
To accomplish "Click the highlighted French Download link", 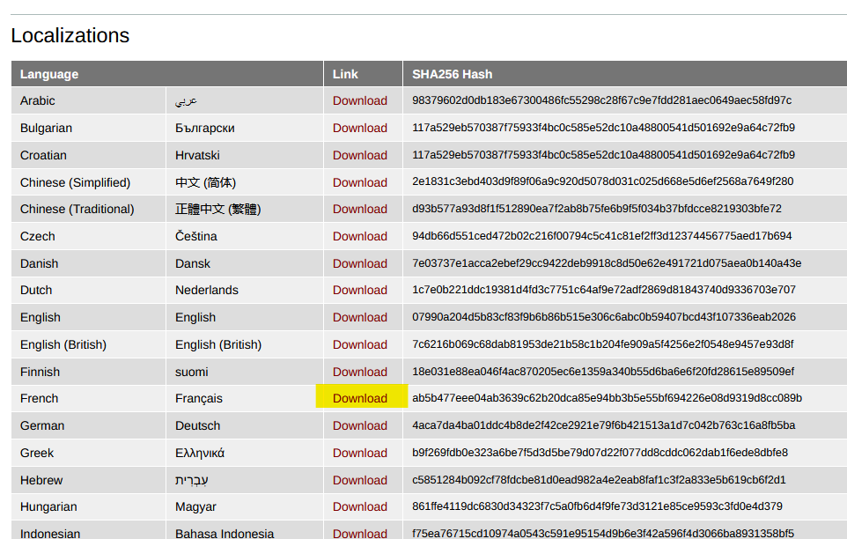I will [x=359, y=398].
